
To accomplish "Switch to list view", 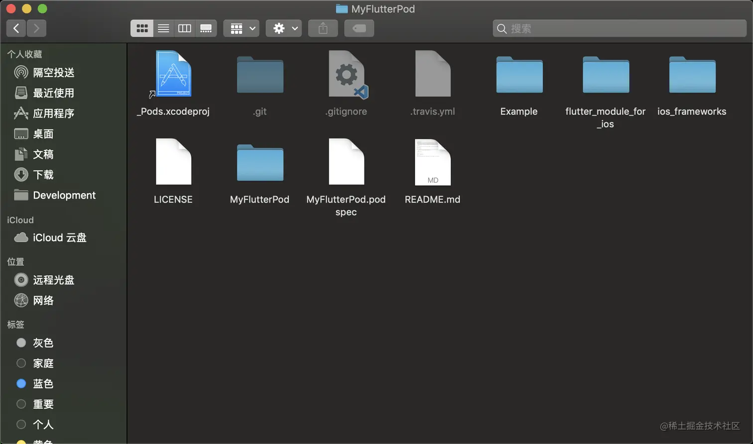I will pyautogui.click(x=163, y=28).
